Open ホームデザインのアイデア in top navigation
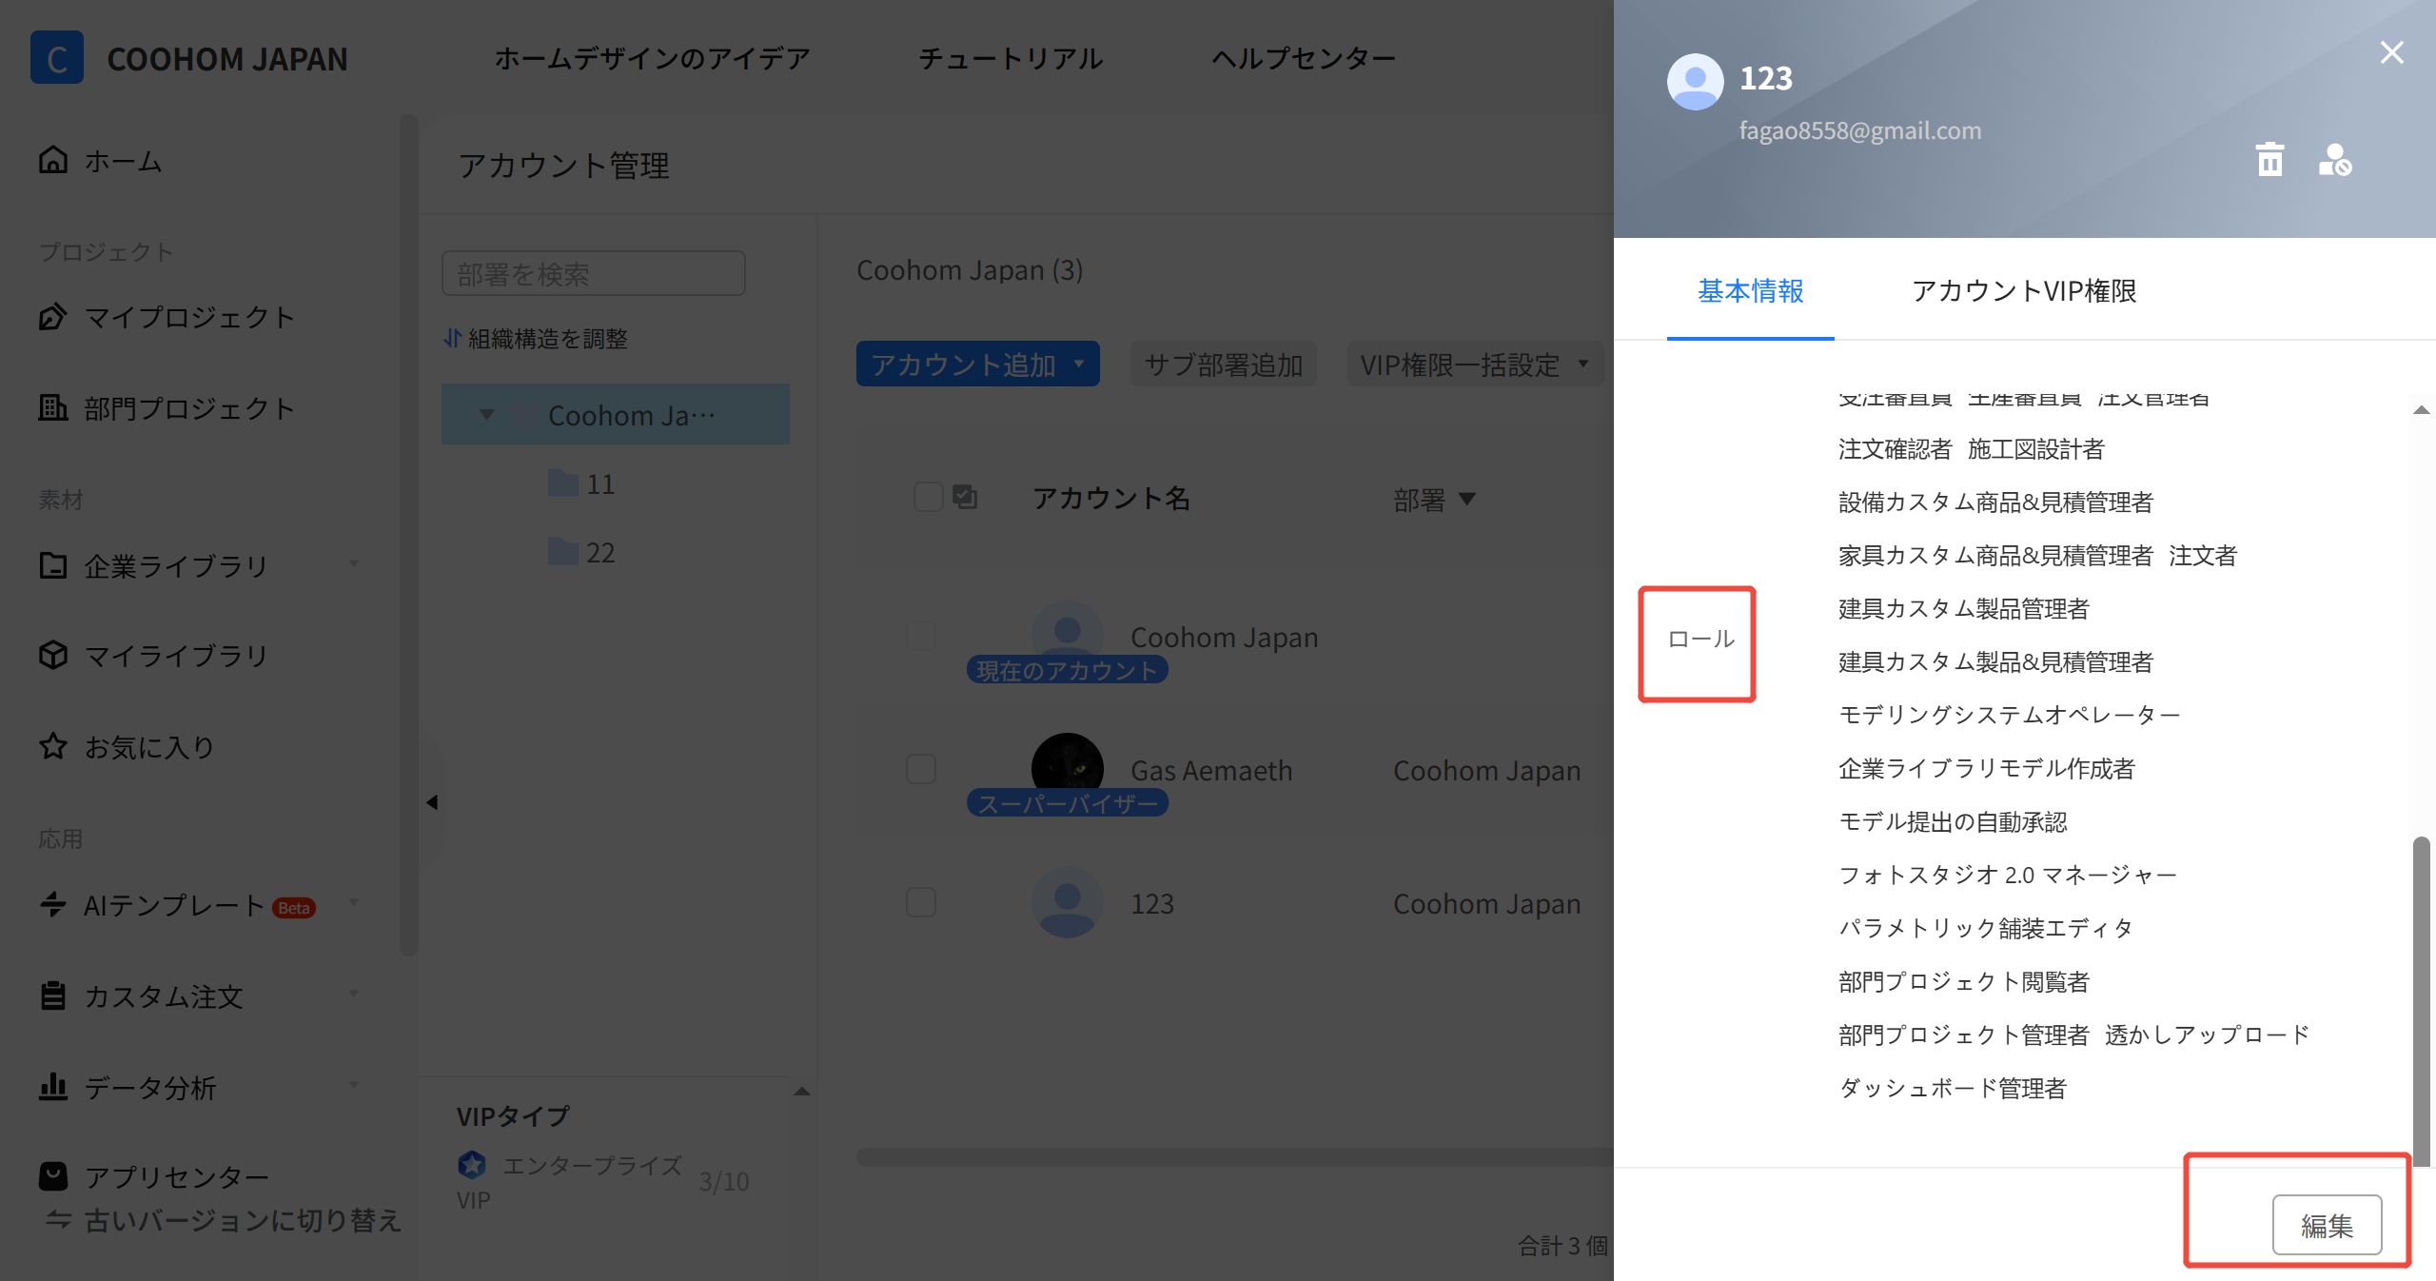Image resolution: width=2436 pixels, height=1281 pixels. coord(652,58)
